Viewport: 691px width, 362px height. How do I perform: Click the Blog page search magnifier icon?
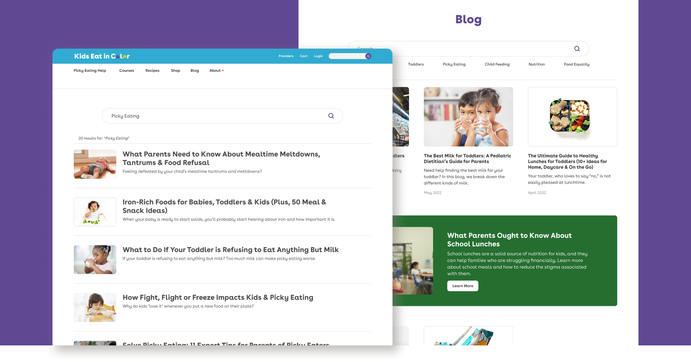(x=577, y=49)
